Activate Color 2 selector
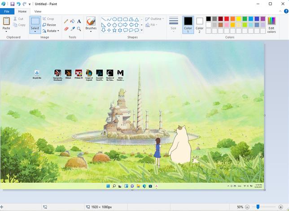Screen dimensions: 289x211 [199, 25]
